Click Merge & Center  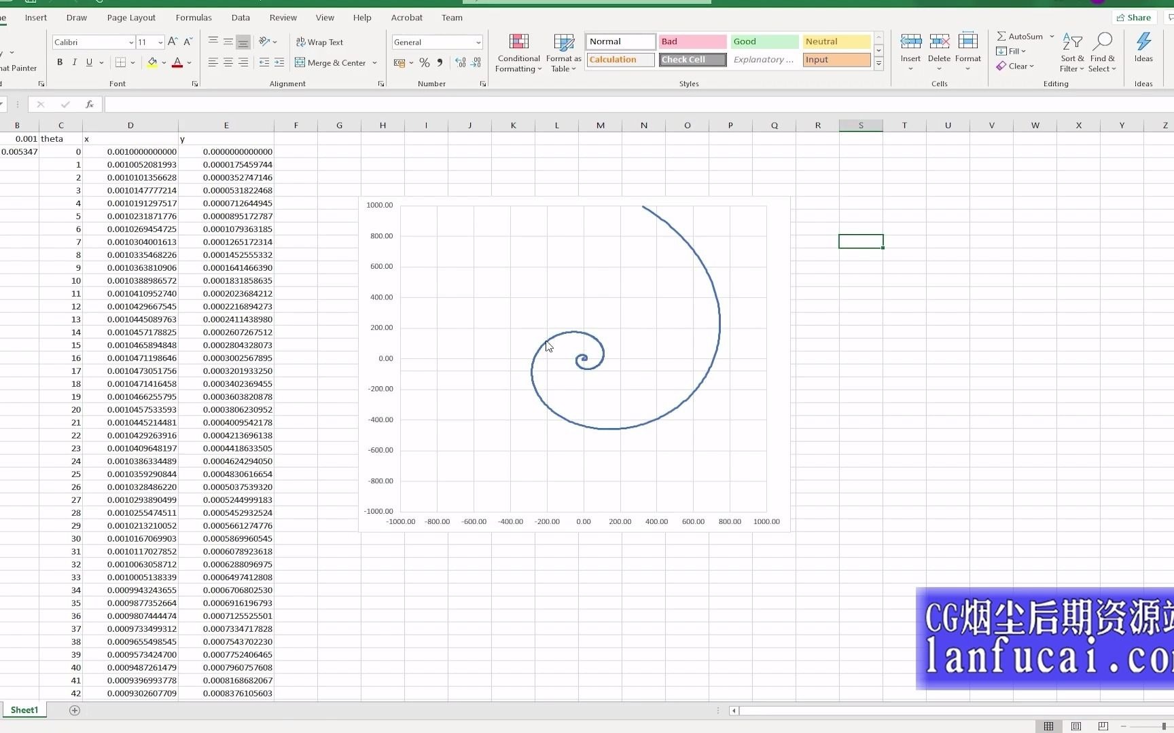[330, 62]
